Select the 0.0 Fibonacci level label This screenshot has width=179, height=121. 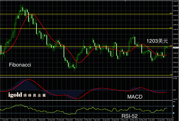click(171, 74)
